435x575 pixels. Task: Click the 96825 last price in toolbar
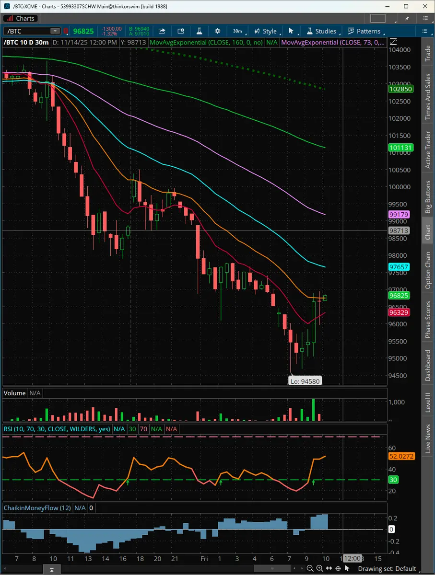tap(83, 31)
